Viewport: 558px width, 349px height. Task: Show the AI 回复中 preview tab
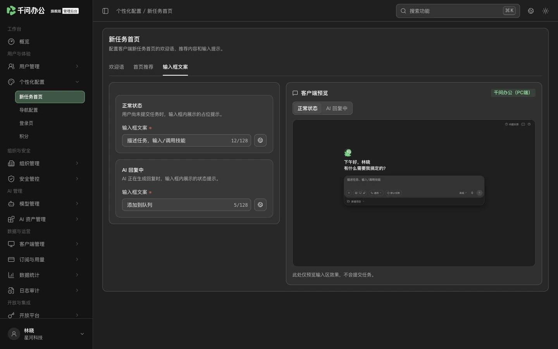coord(337,109)
